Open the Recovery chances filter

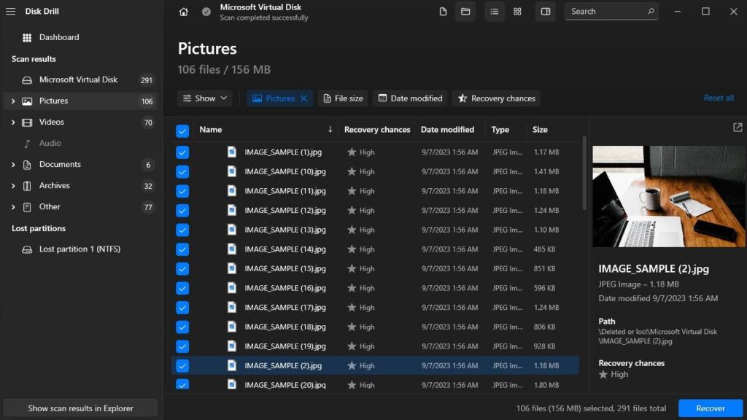[496, 98]
